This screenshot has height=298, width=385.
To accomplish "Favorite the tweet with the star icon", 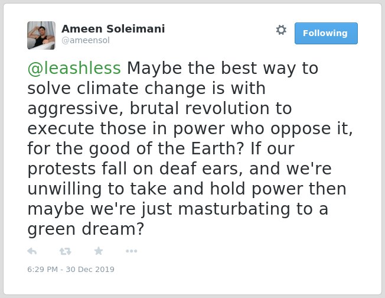I will click(99, 251).
